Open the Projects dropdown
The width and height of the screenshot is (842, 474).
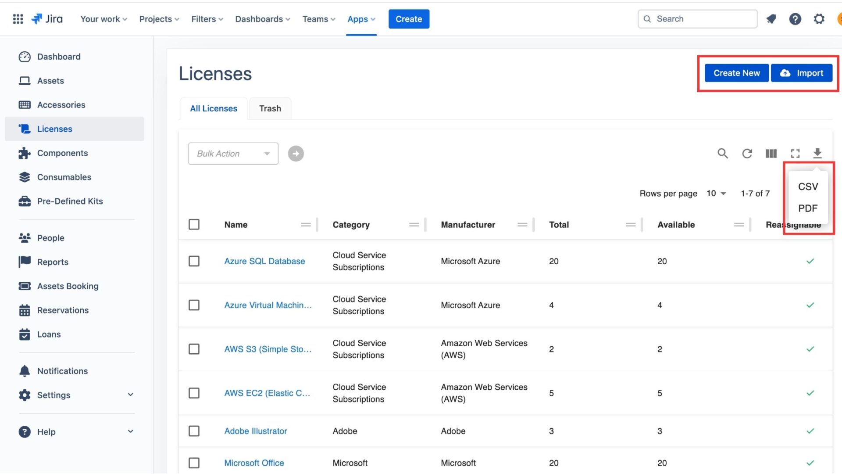coord(160,19)
